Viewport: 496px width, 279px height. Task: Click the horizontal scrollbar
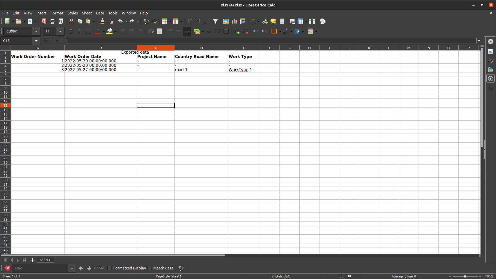coord(113,255)
